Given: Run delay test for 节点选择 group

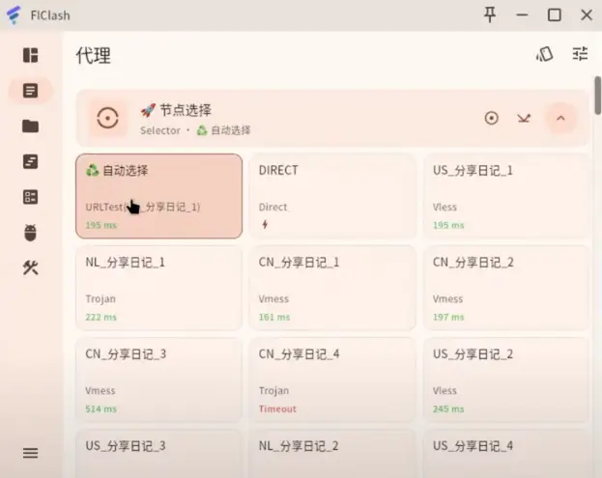Looking at the screenshot, I should 524,118.
